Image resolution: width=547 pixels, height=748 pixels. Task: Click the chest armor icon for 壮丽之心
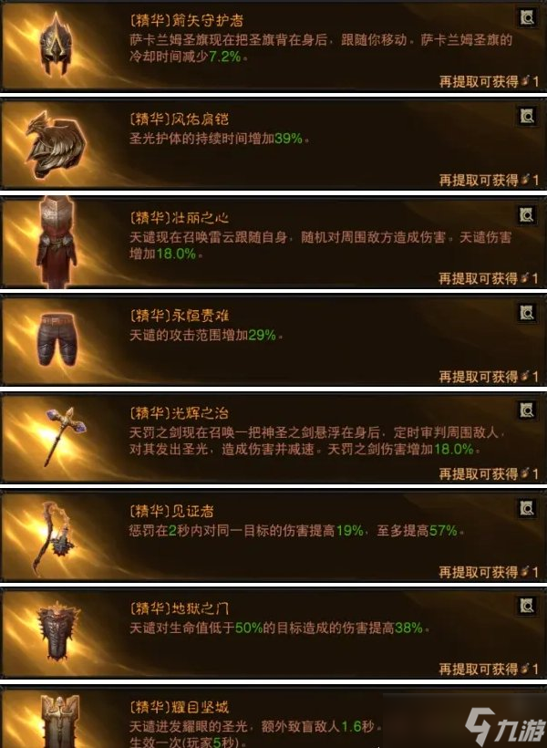(x=57, y=242)
